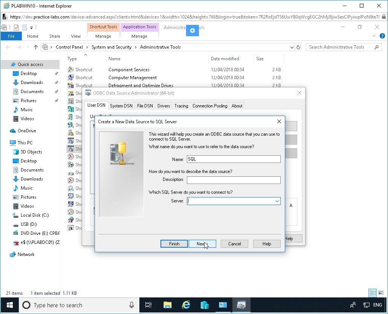The width and height of the screenshot is (388, 314).
Task: Click the Type here to search box
Action: click(x=80, y=305)
